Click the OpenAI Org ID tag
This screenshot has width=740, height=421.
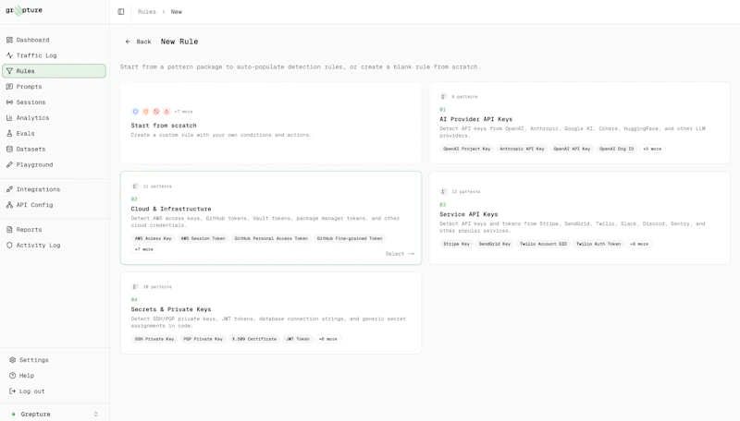click(x=616, y=149)
